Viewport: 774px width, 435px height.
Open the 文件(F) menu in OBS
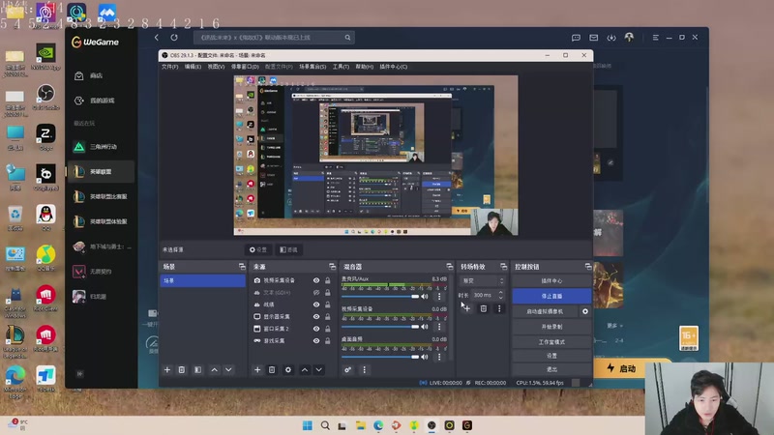[170, 67]
